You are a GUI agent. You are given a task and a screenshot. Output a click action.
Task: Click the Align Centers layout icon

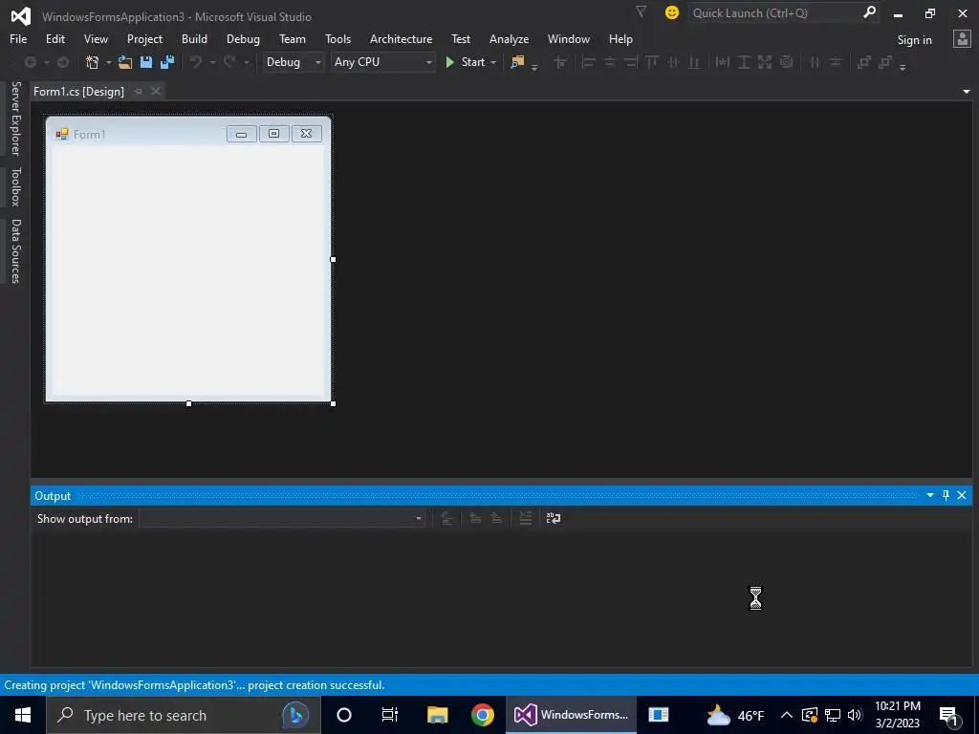(610, 62)
